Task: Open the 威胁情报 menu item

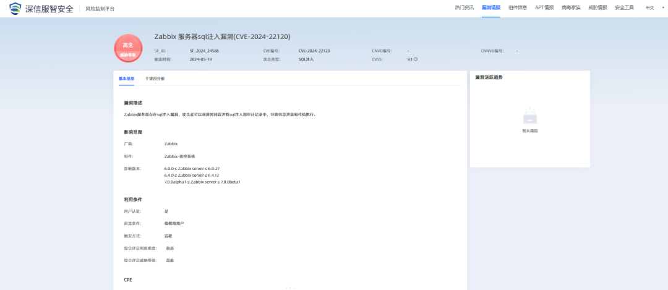Action: coord(597,7)
